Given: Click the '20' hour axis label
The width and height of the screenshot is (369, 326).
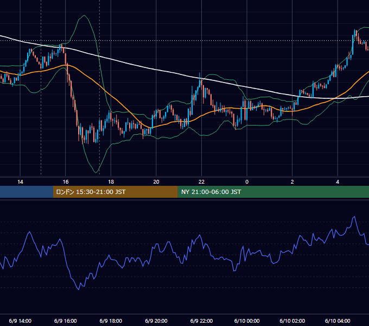Looking at the screenshot, I should [156, 182].
